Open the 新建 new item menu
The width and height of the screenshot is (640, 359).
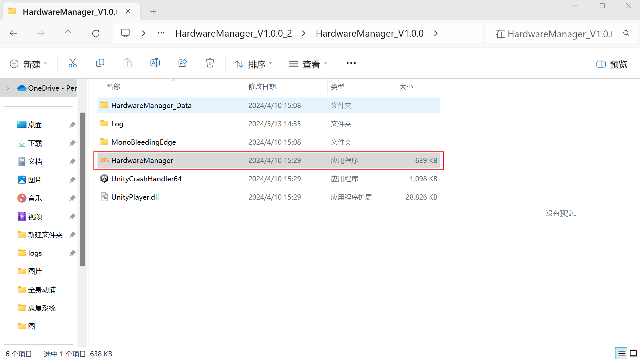point(29,64)
